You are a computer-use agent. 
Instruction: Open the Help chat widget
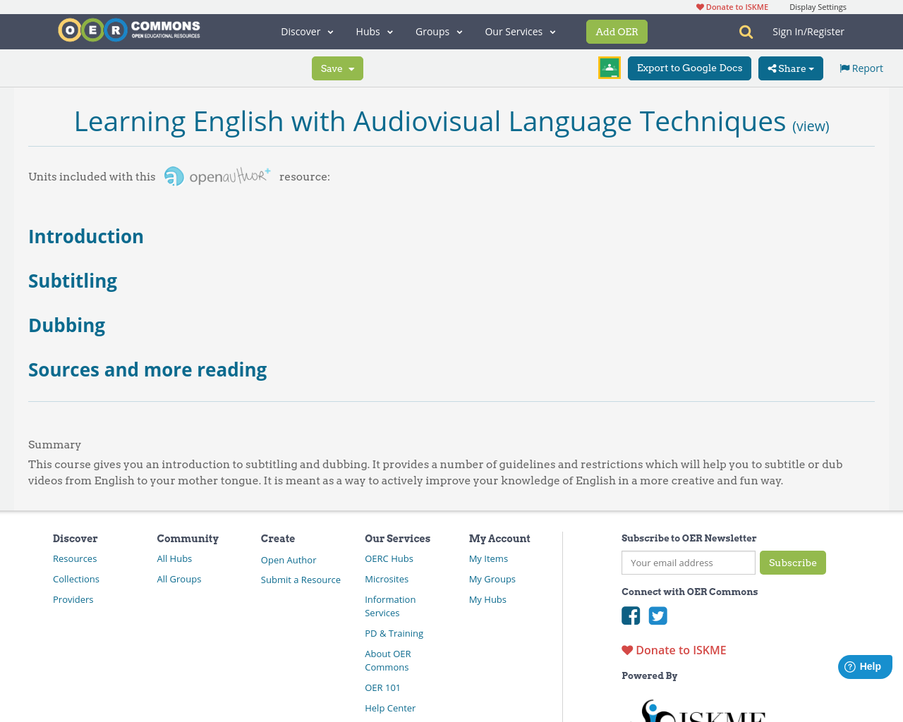pos(863,665)
